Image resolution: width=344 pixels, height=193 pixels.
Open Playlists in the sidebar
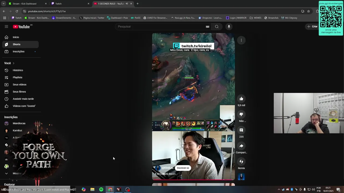20,77
